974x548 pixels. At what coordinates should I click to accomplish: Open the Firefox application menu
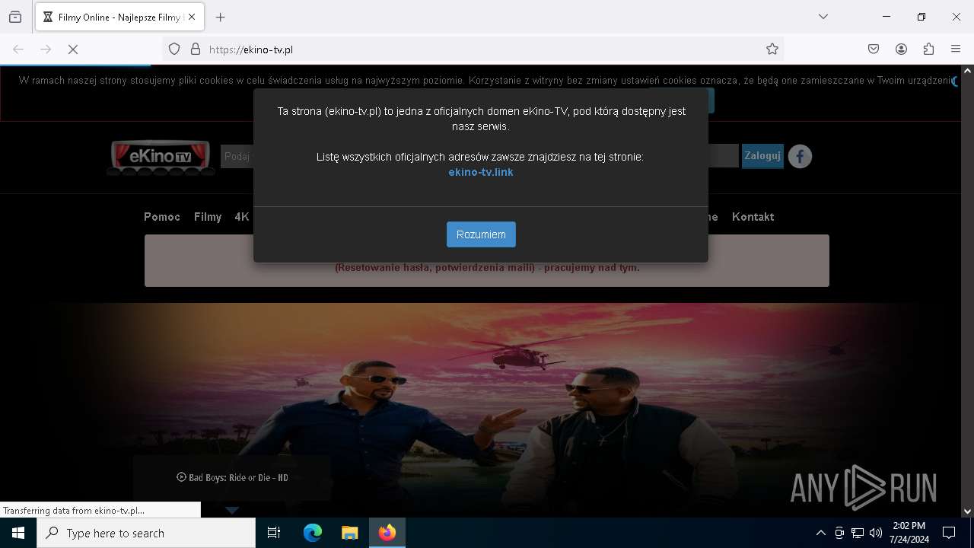click(x=956, y=49)
